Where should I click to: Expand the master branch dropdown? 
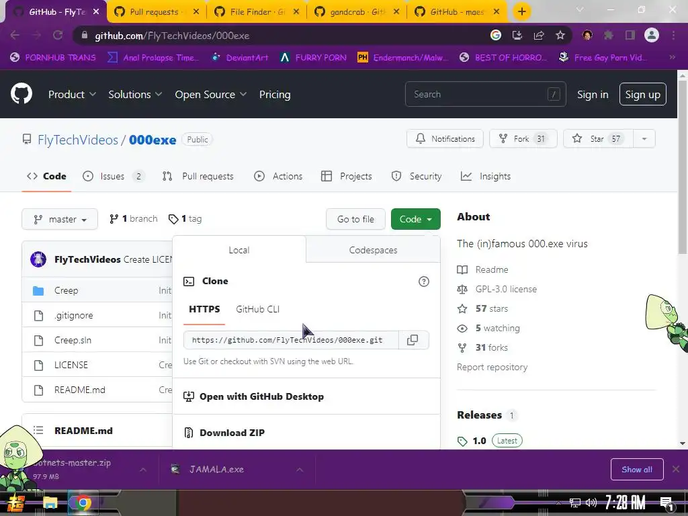pyautogui.click(x=60, y=219)
